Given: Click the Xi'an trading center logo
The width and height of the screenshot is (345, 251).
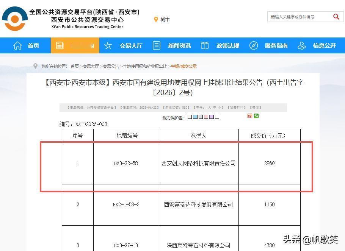Looking at the screenshot, I should tap(14, 18).
